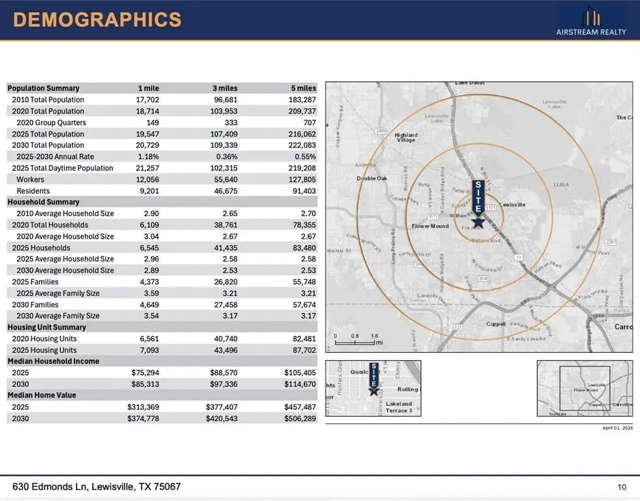
Task: Click the star site marker on main map
Action: click(478, 222)
